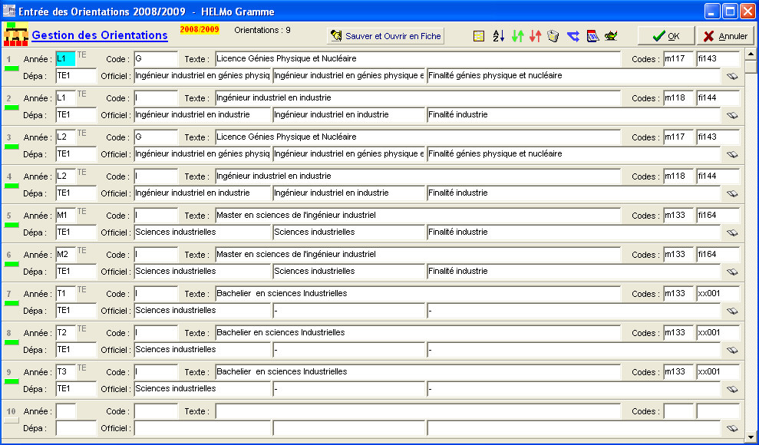This screenshot has width=759, height=445.
Task: Click the recycle bin icon in the toolbar
Action: (553, 36)
